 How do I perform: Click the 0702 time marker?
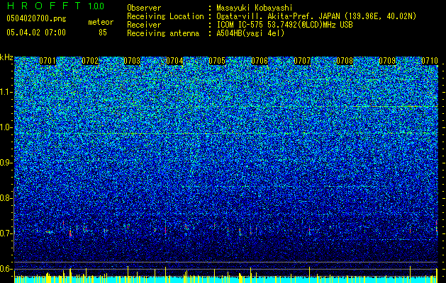[90, 61]
